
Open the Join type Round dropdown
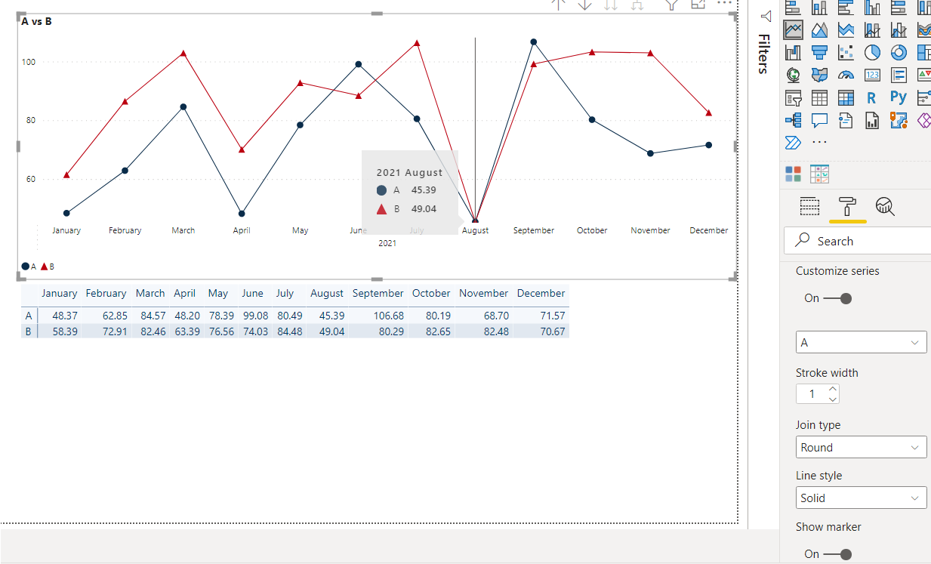[861, 447]
